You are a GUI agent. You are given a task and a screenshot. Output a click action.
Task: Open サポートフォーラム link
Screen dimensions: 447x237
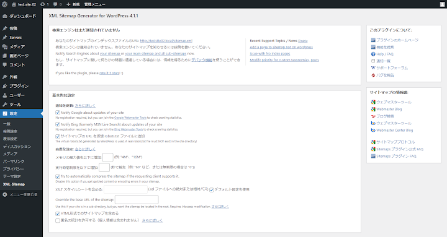point(392,68)
